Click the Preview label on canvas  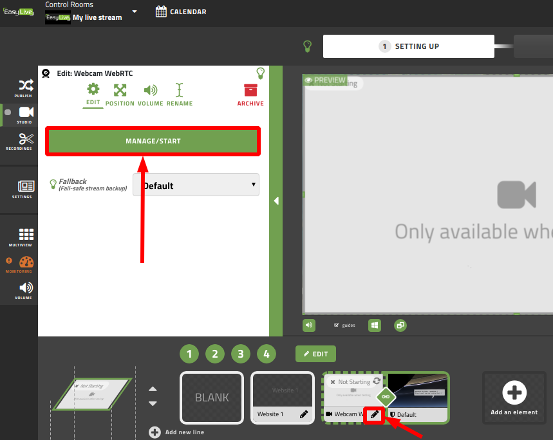pyautogui.click(x=325, y=80)
